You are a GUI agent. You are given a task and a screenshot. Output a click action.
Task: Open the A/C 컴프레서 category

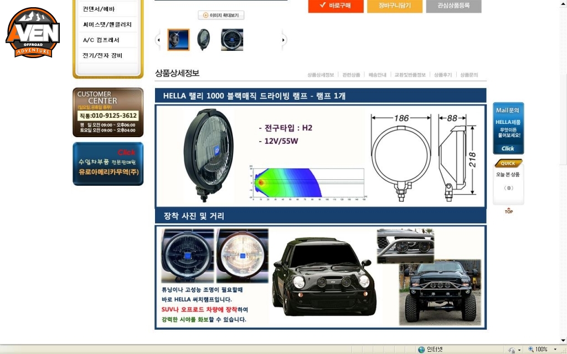click(101, 40)
